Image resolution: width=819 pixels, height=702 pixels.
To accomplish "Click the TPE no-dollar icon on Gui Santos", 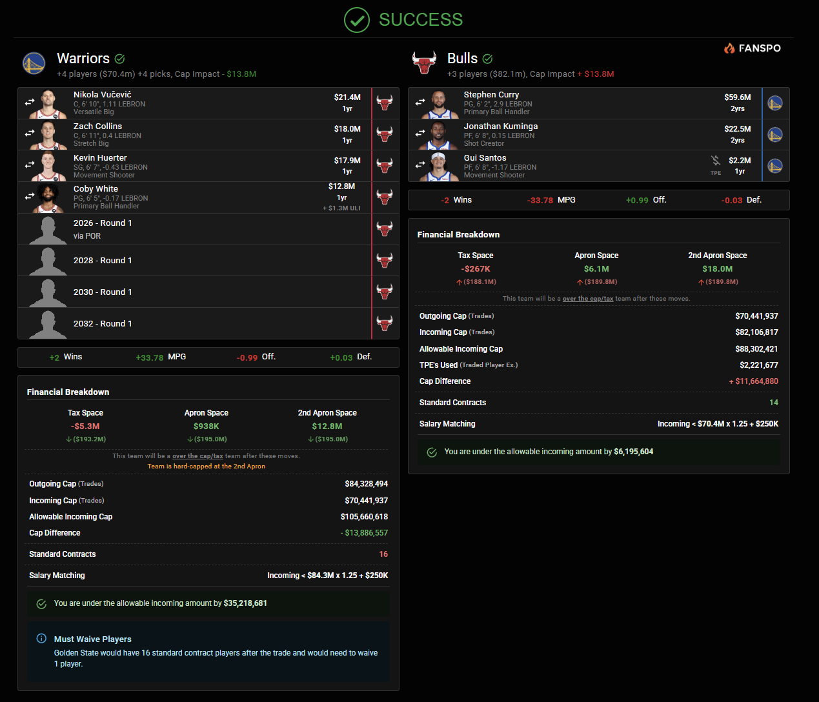I will pos(716,161).
